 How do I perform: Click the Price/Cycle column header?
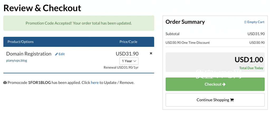coord(128,42)
